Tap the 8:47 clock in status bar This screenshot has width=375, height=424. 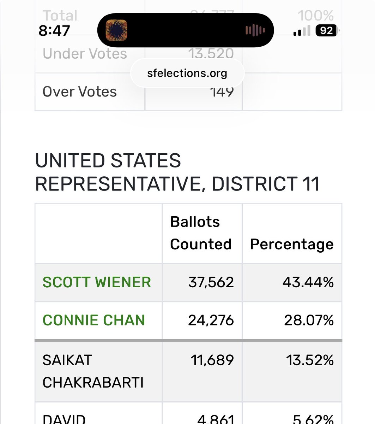click(54, 31)
